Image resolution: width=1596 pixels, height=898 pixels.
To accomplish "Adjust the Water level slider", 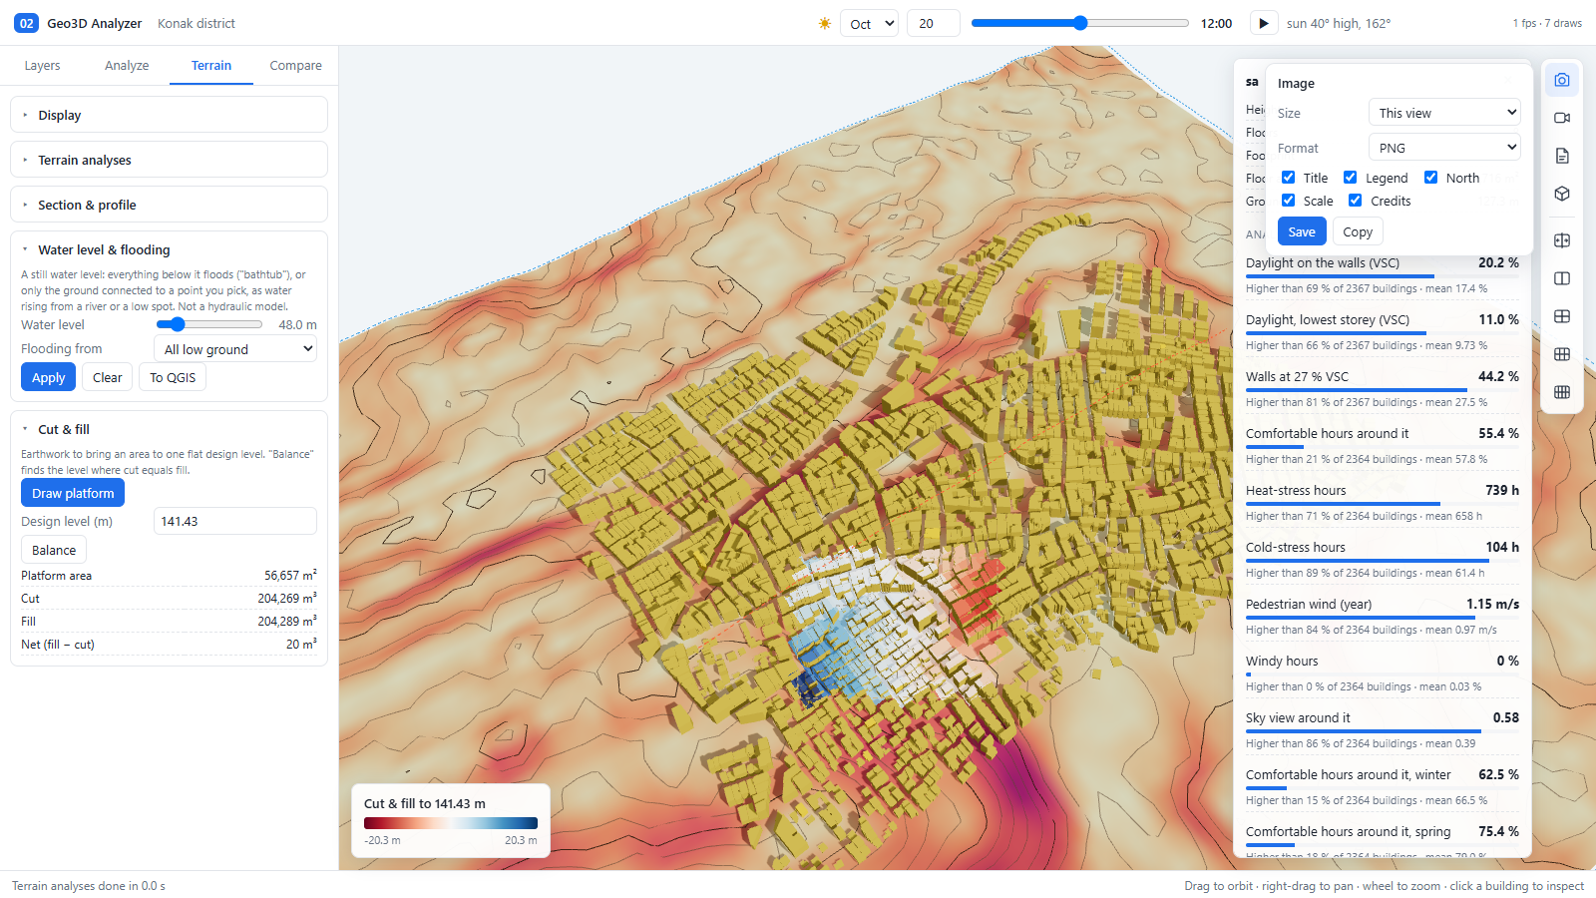I will [209, 324].
